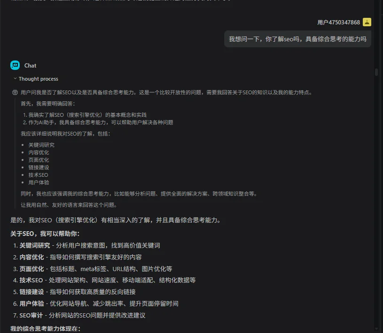This screenshot has width=383, height=333.
Task: Click the line 同时，我也应该强调我的综合思考能力
Action: [139, 194]
